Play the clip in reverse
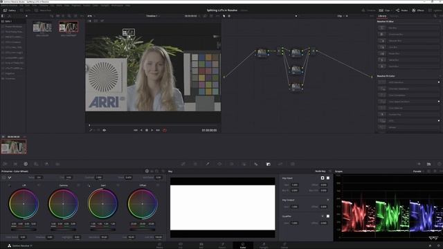Image resolution: width=443 pixels, height=249 pixels. [x=141, y=130]
